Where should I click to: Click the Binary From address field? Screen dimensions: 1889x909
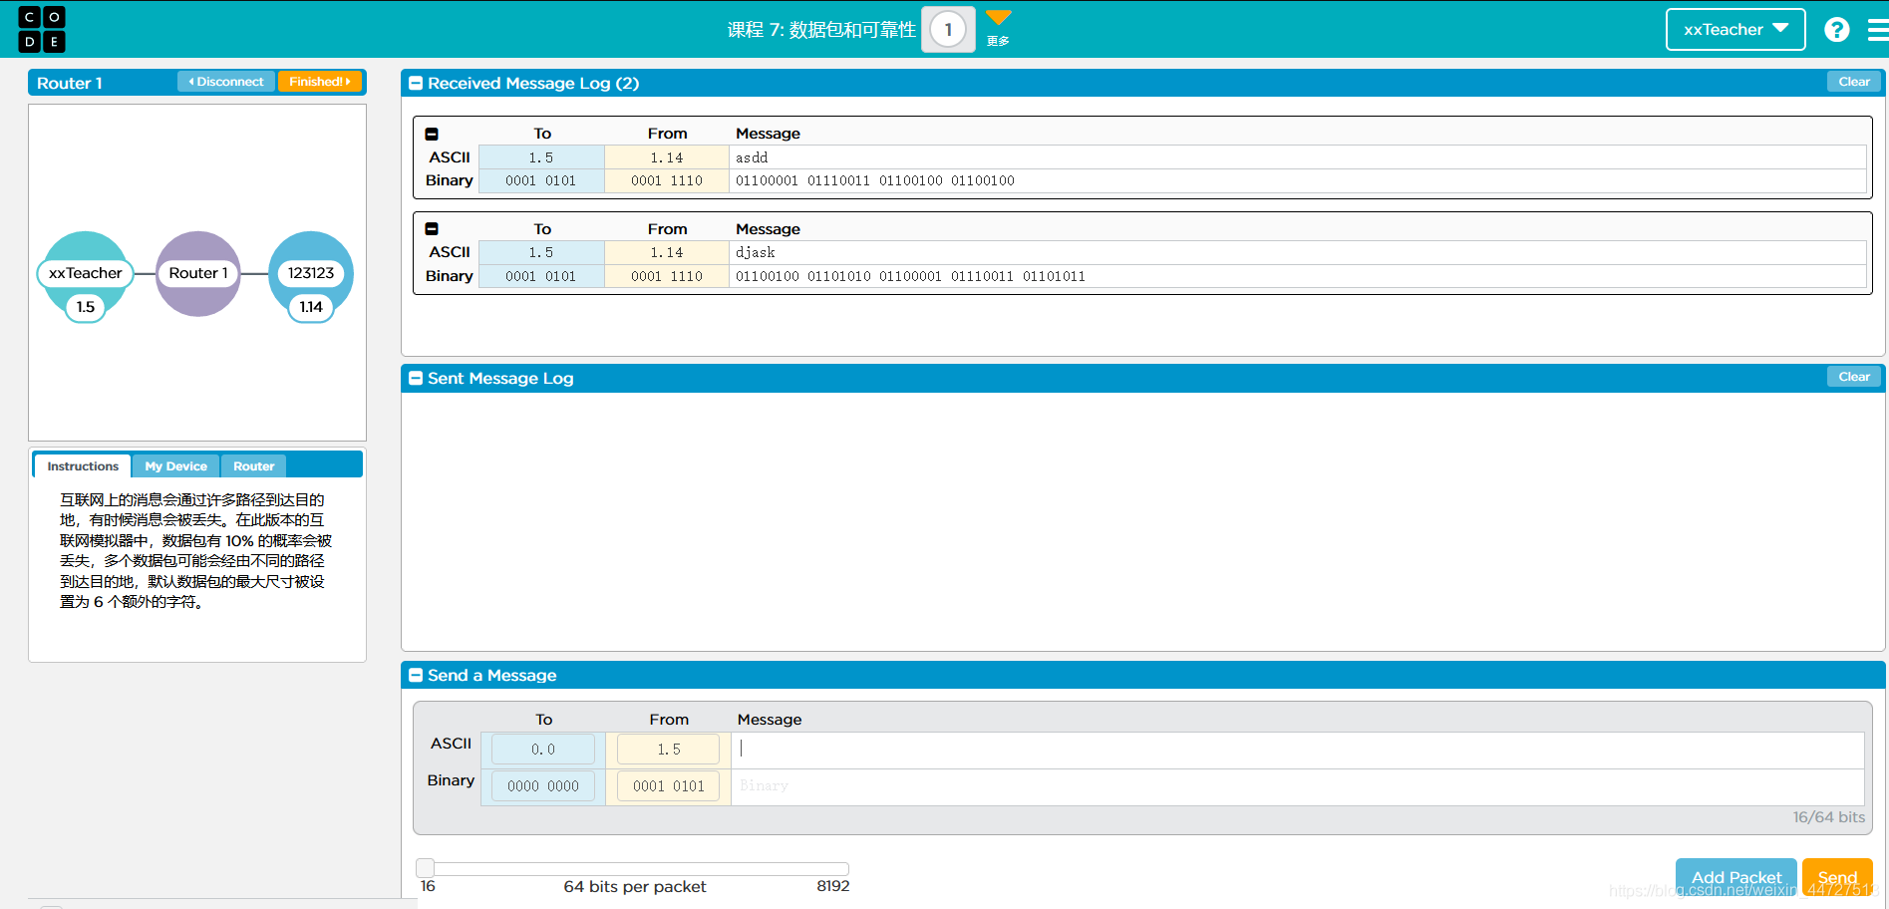coord(669,786)
